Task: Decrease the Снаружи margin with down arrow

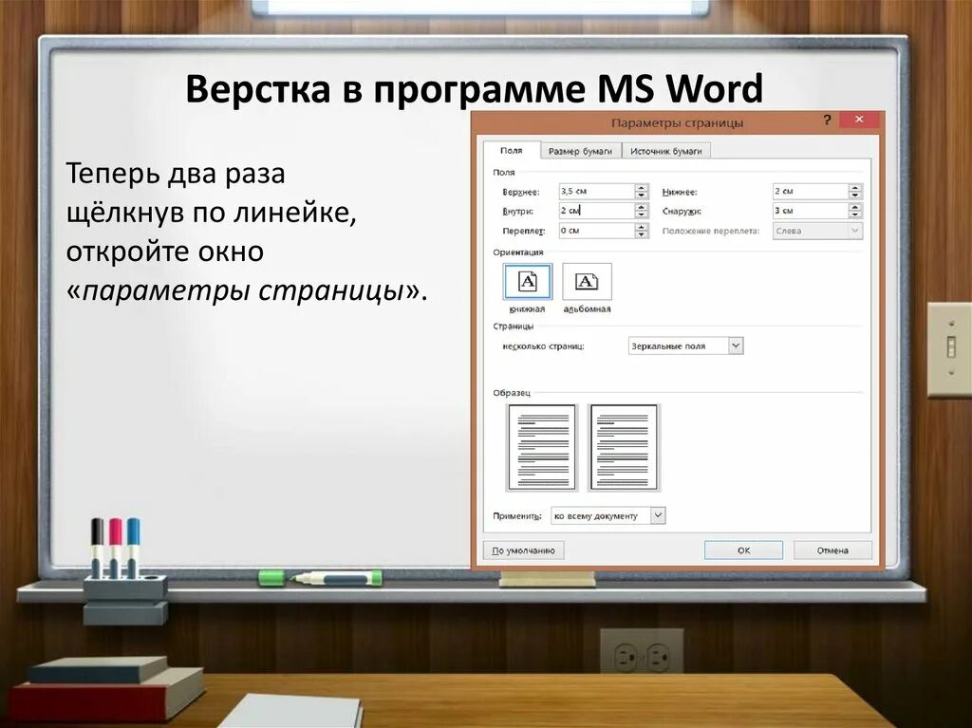Action: point(855,215)
